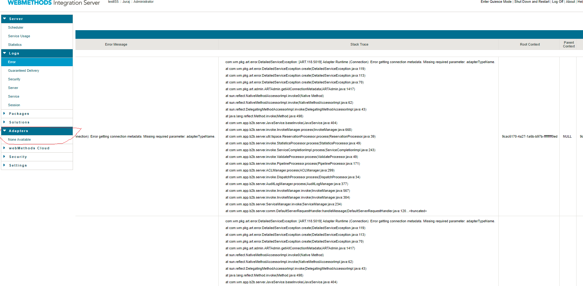The height and width of the screenshot is (286, 583).
Task: Open the Statistics page
Action: coord(15,45)
